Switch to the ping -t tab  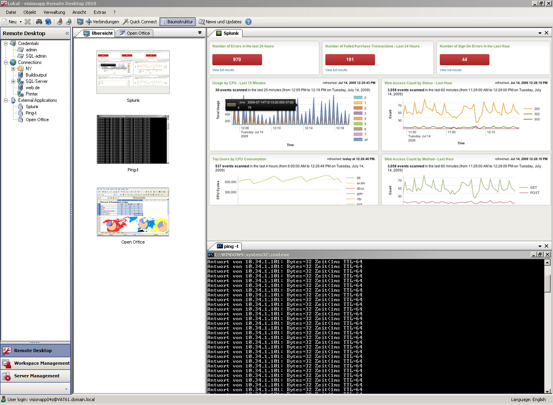click(x=228, y=246)
